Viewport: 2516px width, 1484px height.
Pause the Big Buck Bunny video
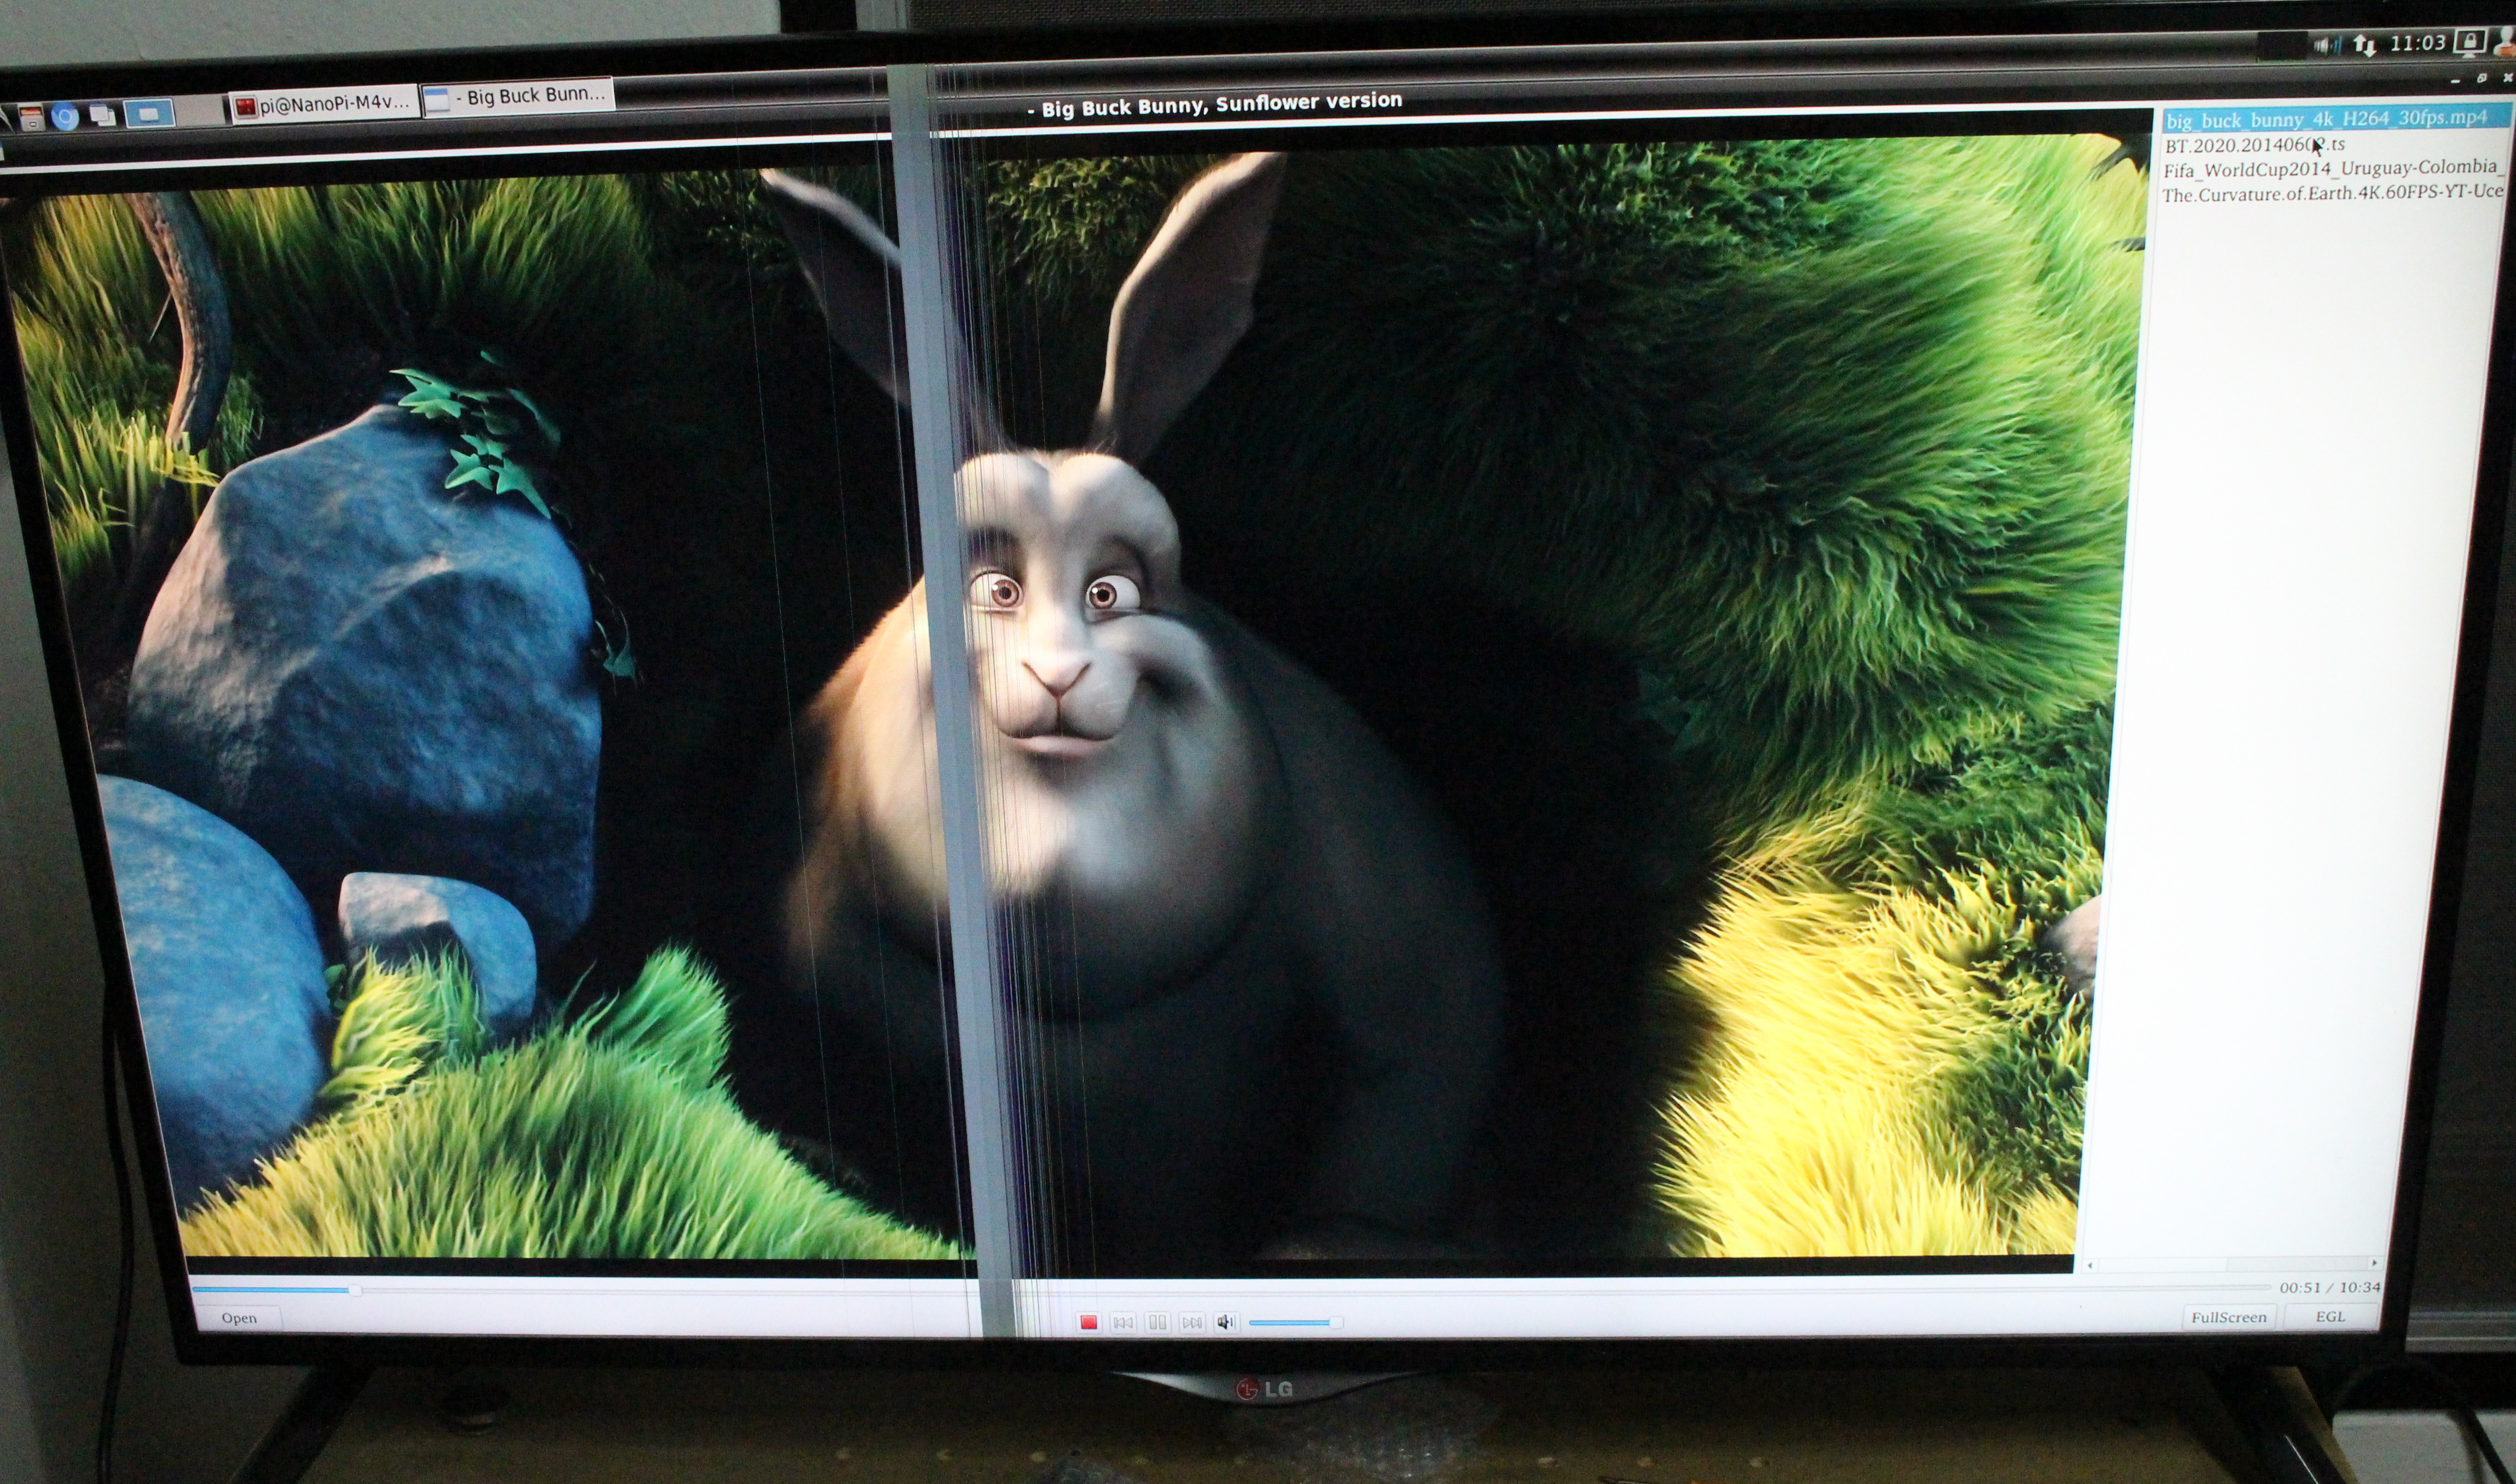pyautogui.click(x=1157, y=1322)
